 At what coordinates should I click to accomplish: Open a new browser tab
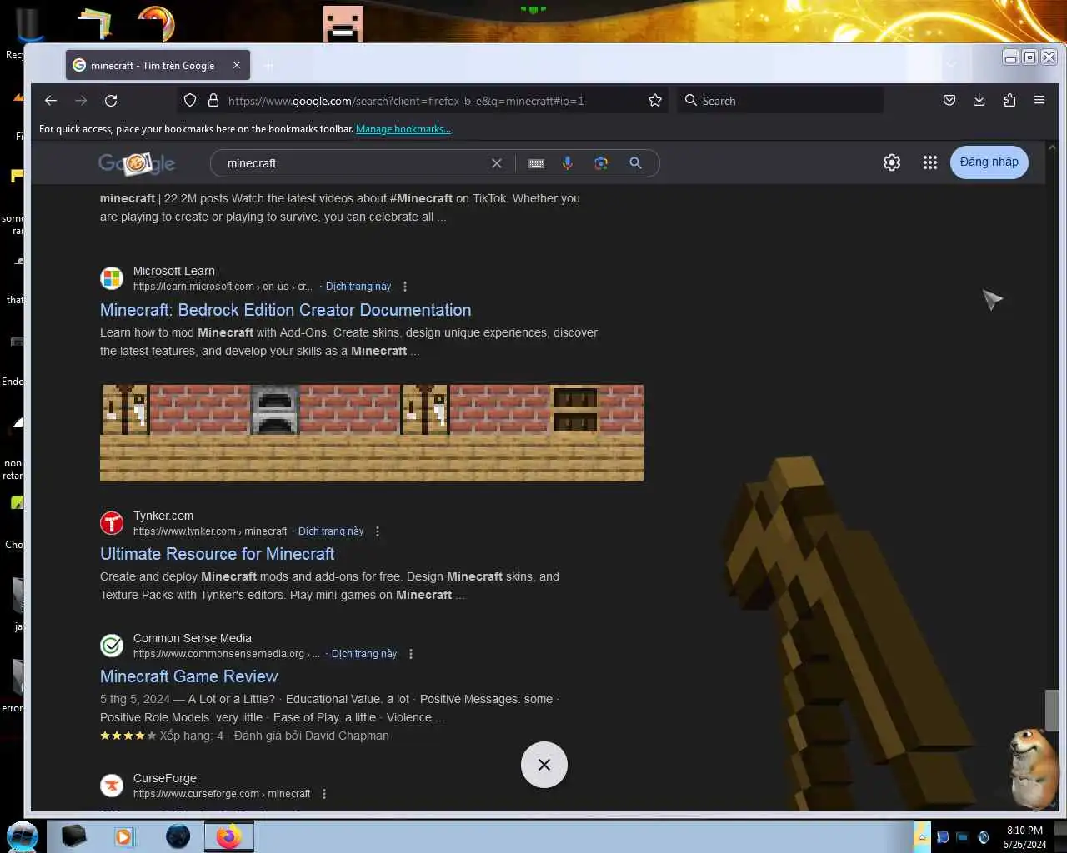268,65
